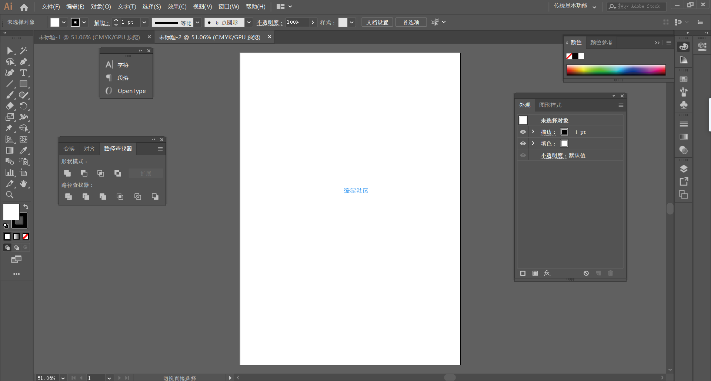Open zoom level dropdown at status bar
This screenshot has width=711, height=381.
63,378
